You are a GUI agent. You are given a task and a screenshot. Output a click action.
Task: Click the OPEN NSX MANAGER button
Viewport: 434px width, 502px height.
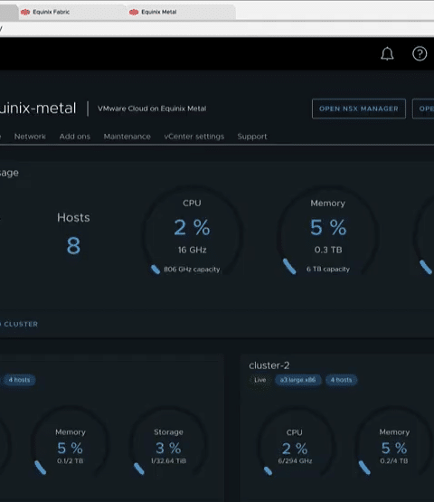pyautogui.click(x=359, y=109)
